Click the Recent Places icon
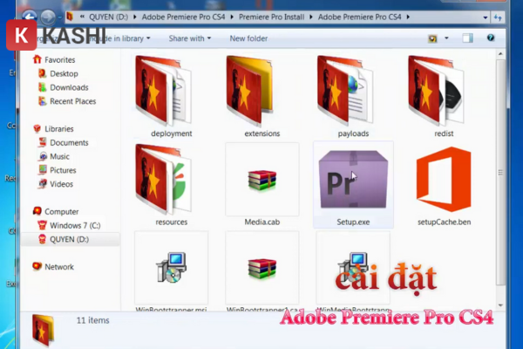 click(42, 101)
